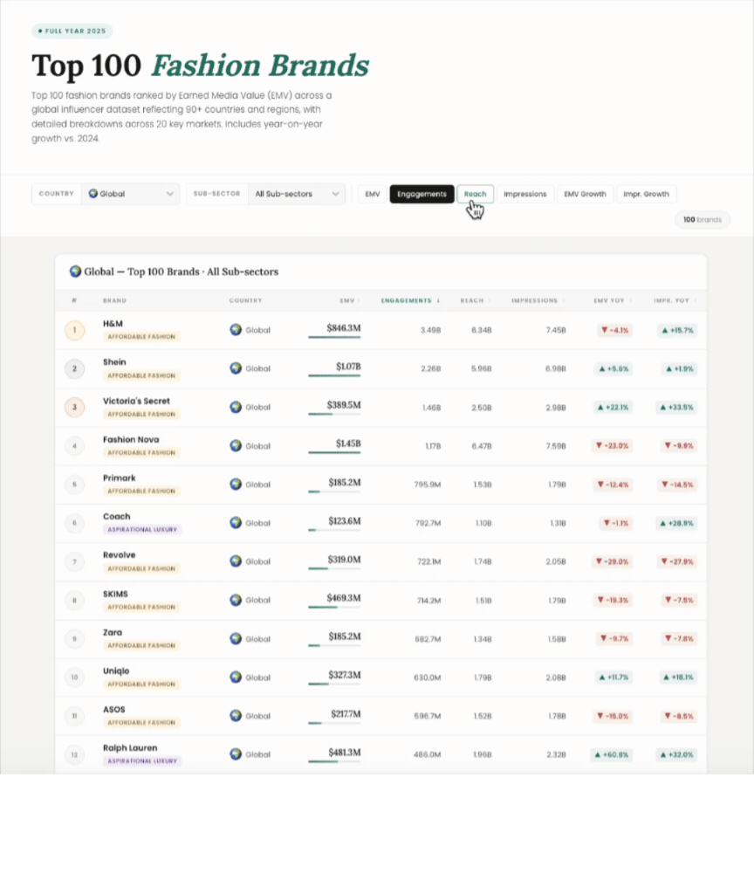
Task: Click the Victoria's Secret brand name
Action: 136,401
